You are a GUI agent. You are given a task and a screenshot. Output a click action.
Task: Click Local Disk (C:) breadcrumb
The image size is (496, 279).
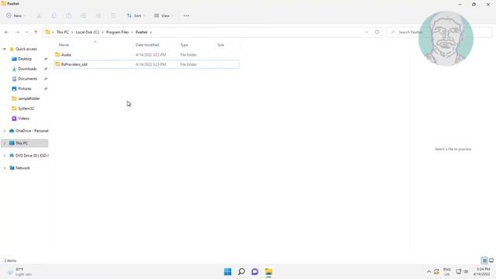pos(88,33)
